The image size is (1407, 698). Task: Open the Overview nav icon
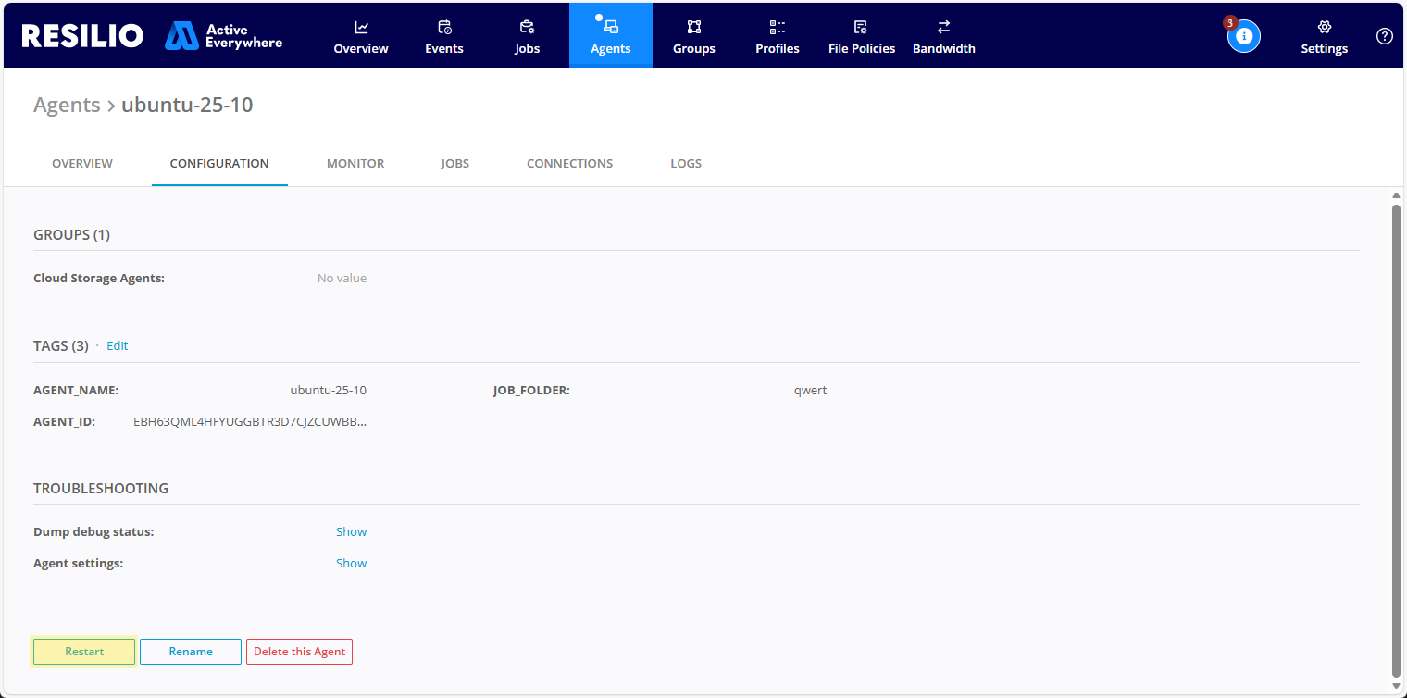pyautogui.click(x=361, y=27)
